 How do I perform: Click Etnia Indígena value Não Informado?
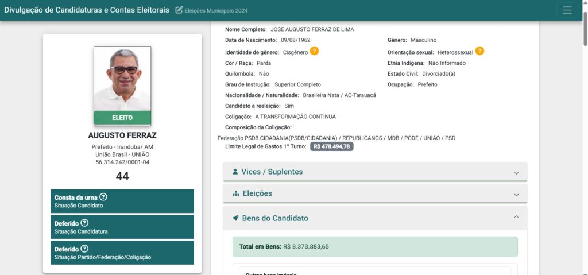click(x=447, y=63)
